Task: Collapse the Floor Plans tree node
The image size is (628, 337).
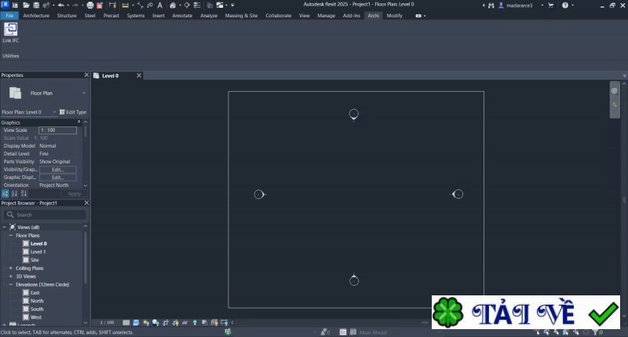Action: (11, 236)
